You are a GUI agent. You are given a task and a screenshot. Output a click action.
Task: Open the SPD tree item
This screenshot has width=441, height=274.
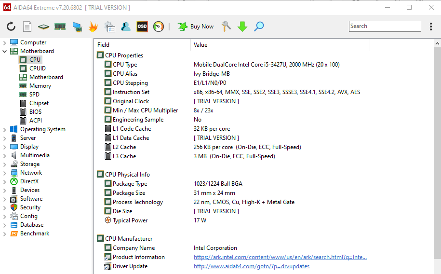(34, 95)
